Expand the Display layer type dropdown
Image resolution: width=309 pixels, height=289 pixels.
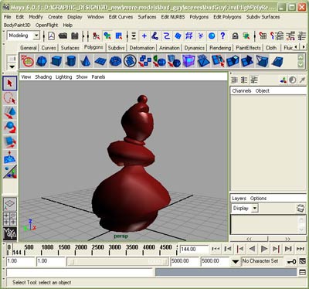coord(255,208)
